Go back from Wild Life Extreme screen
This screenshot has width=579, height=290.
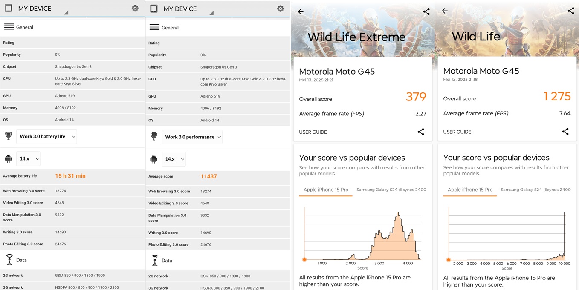coord(301,11)
